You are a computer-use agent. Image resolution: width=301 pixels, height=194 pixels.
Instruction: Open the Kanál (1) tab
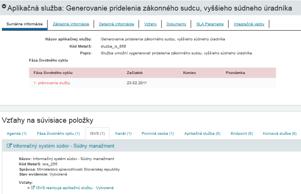click(123, 134)
